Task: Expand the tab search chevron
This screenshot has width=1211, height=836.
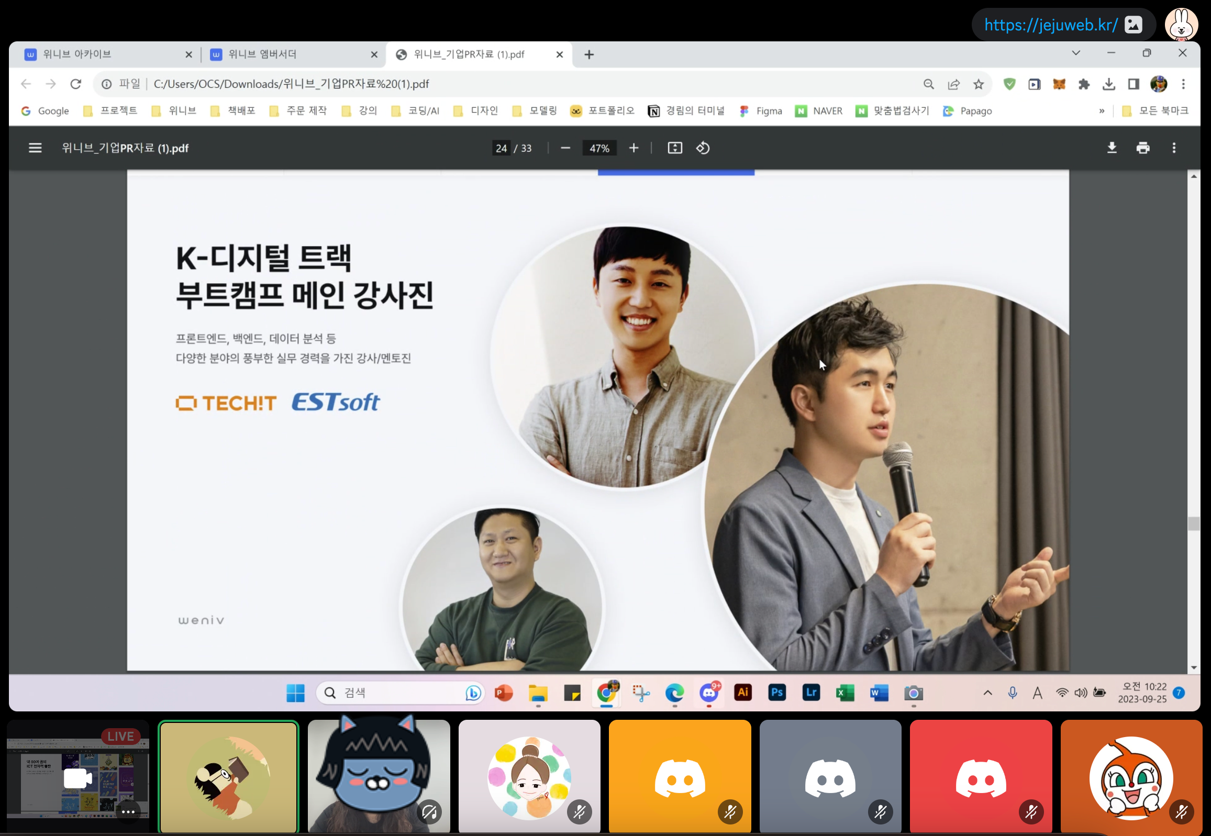Action: coord(1076,53)
